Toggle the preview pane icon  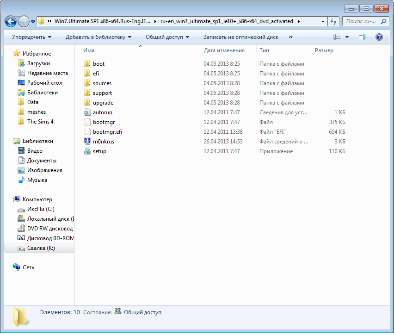363,37
